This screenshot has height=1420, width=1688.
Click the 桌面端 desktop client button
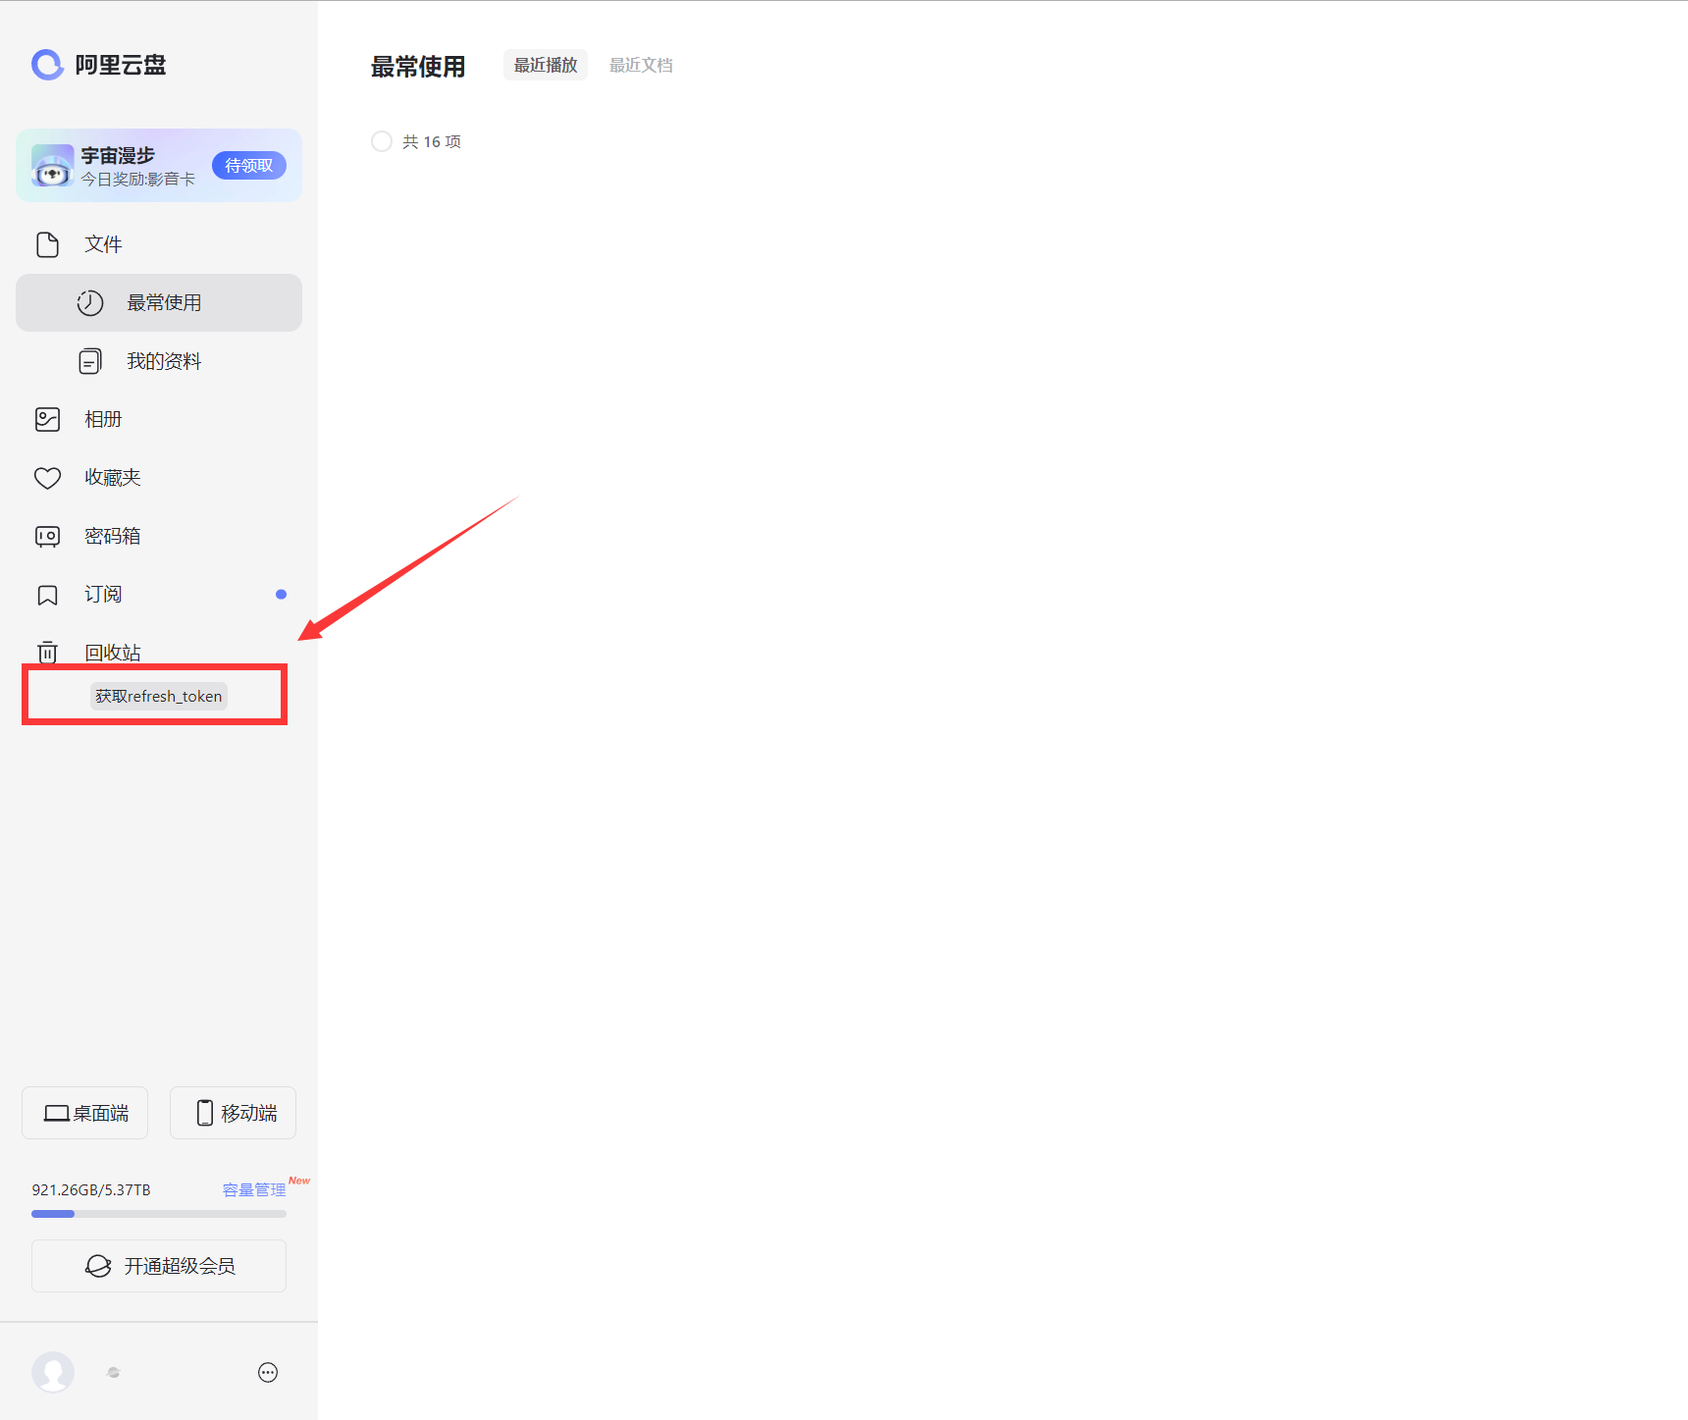[x=85, y=1113]
